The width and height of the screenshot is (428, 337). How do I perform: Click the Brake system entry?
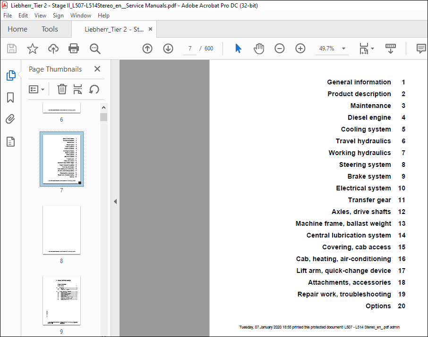369,177
